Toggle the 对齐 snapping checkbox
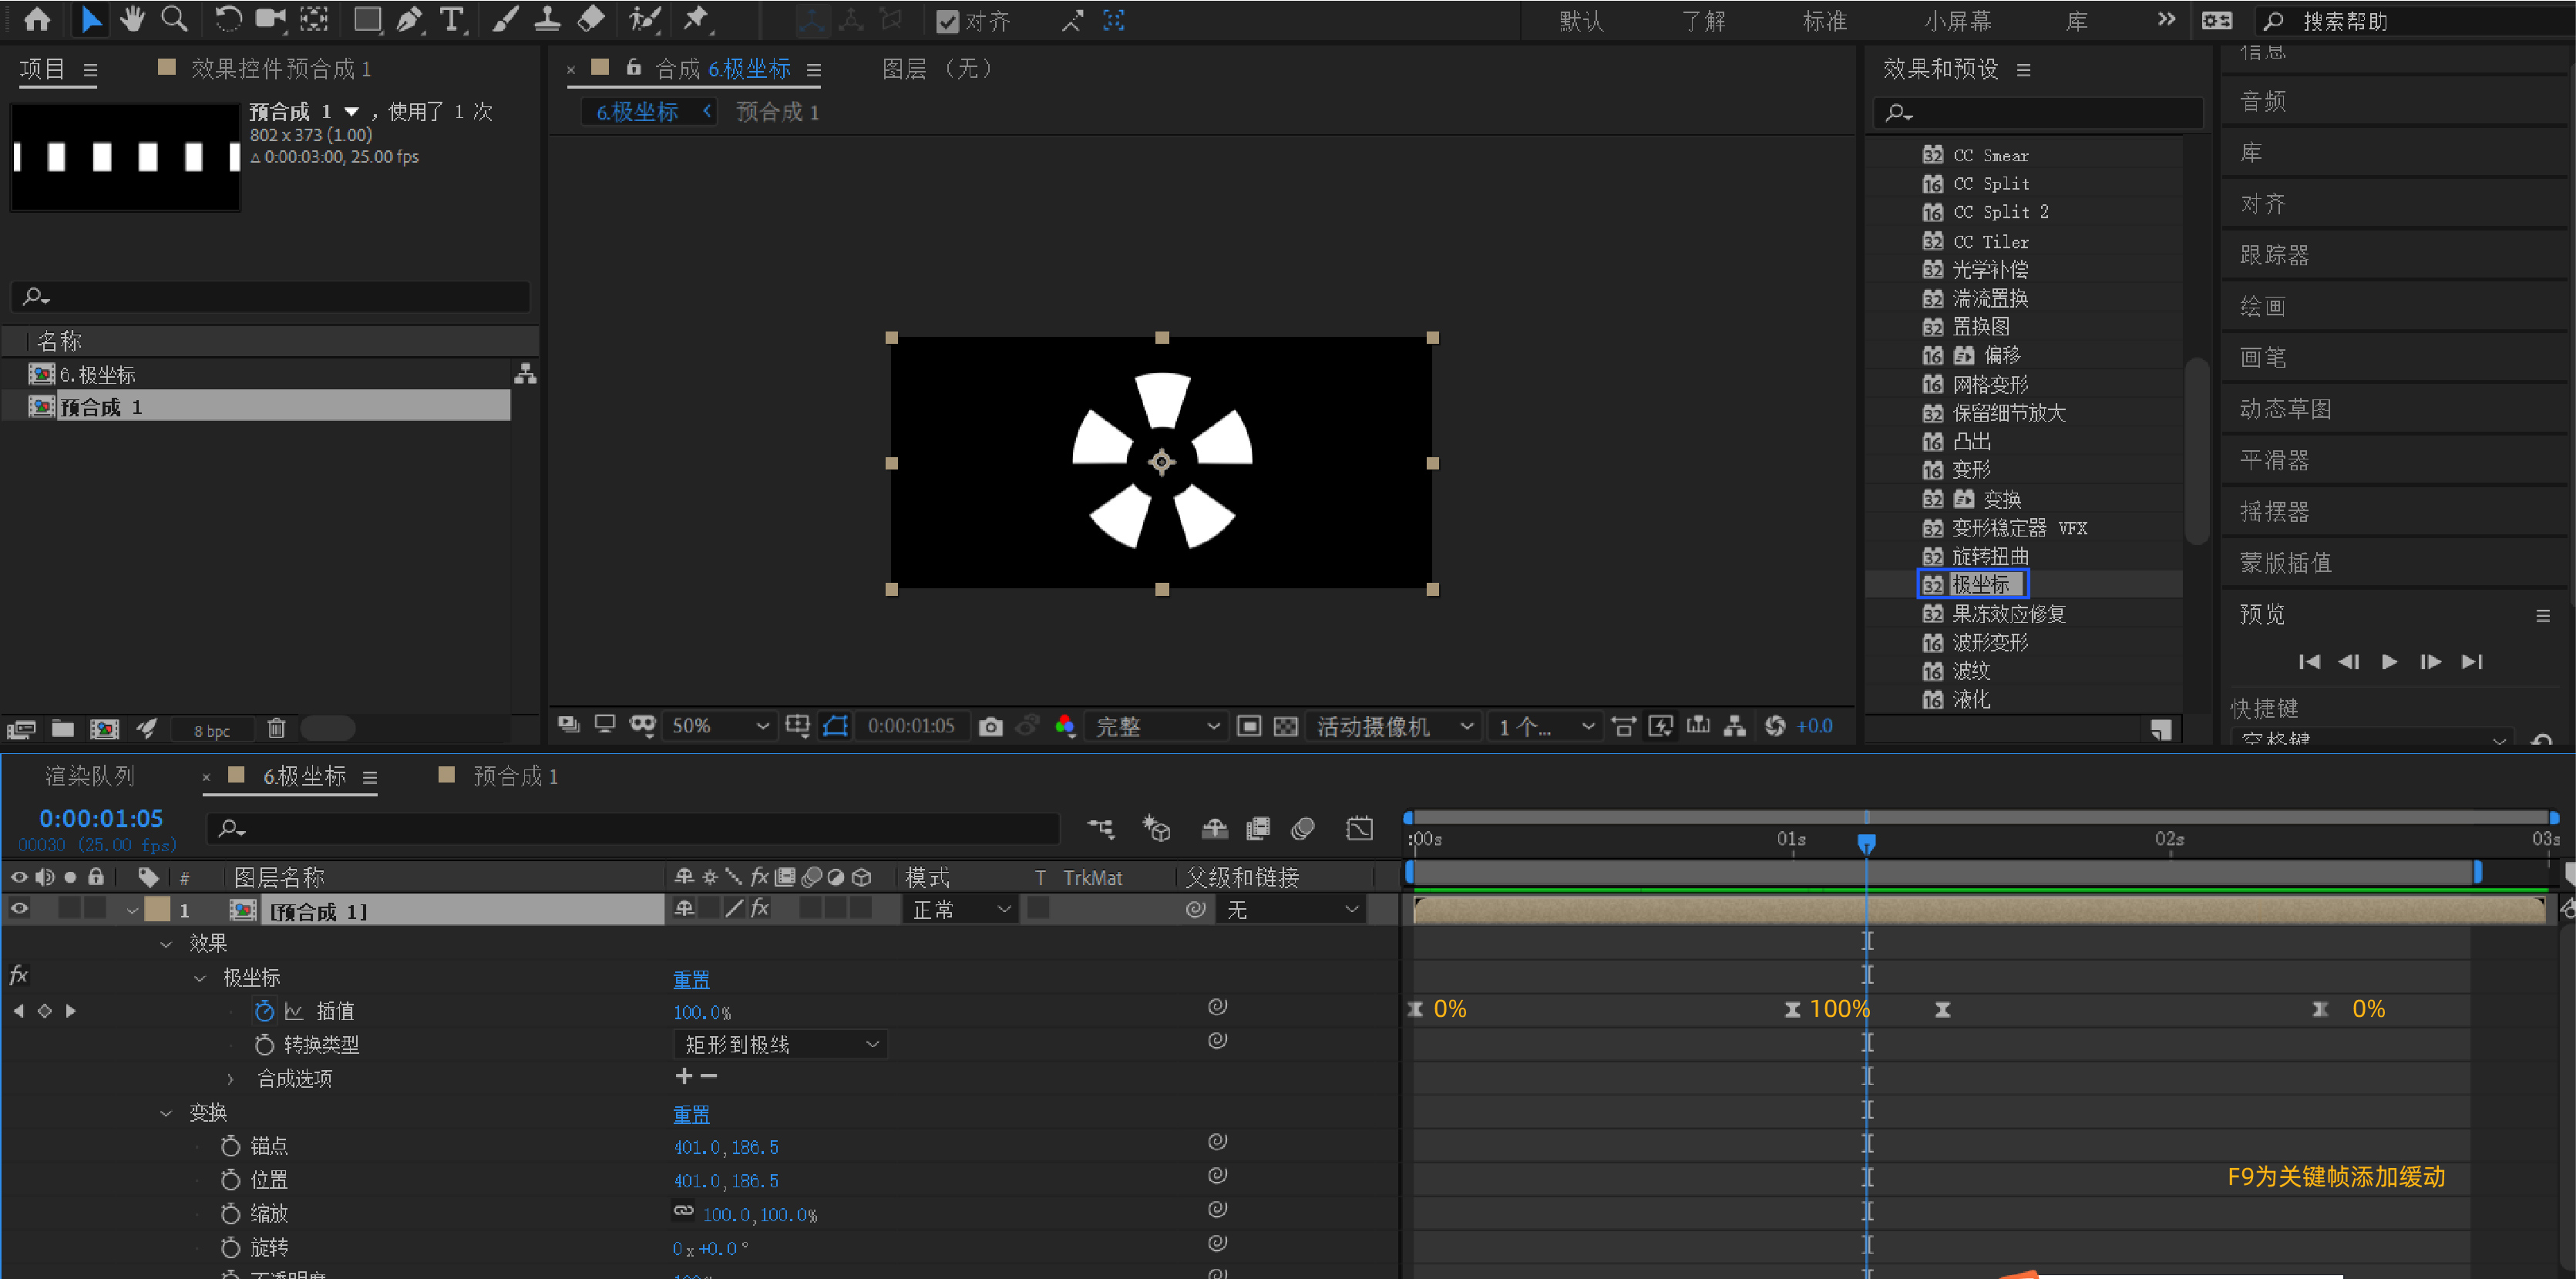The height and width of the screenshot is (1279, 2576). [x=947, y=21]
